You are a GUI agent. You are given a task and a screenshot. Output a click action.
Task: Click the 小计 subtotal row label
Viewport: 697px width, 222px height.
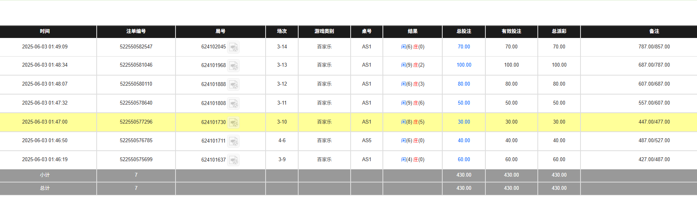pos(45,175)
